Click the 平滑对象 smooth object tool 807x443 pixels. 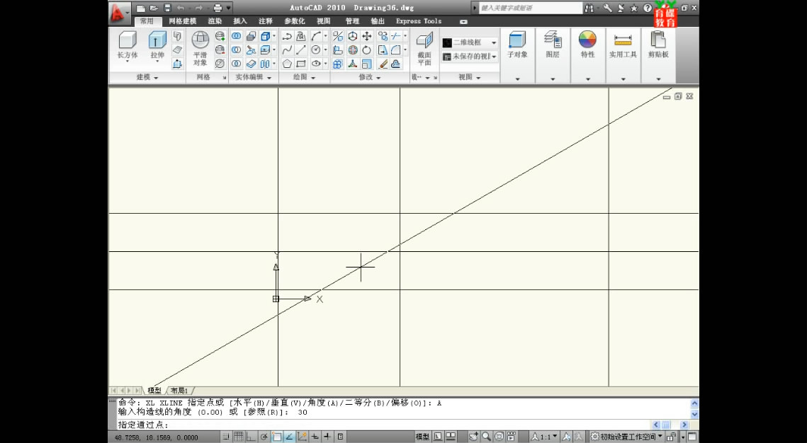tap(201, 49)
